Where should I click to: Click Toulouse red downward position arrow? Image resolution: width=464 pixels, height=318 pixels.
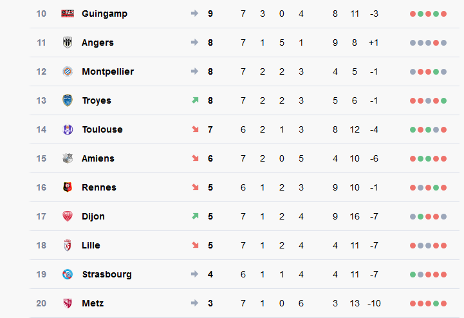tap(195, 129)
